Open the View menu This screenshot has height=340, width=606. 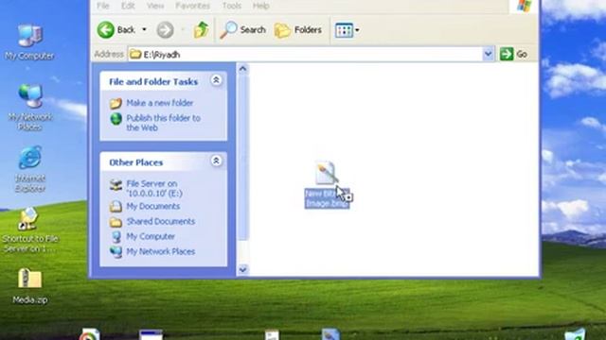pyautogui.click(x=155, y=6)
